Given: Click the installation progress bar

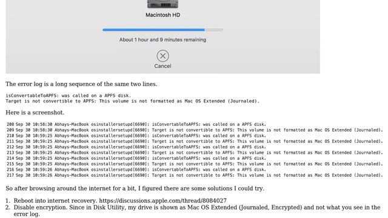Looking at the screenshot, I should coord(162,30).
